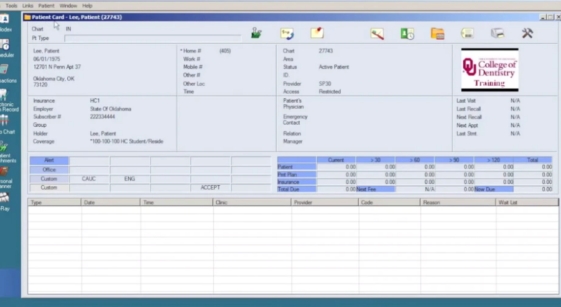
Task: Click the Pt Type input field
Action: pyautogui.click(x=153, y=39)
